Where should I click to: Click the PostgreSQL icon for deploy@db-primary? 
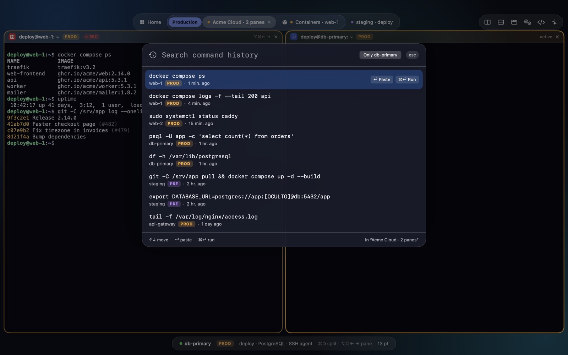point(294,37)
